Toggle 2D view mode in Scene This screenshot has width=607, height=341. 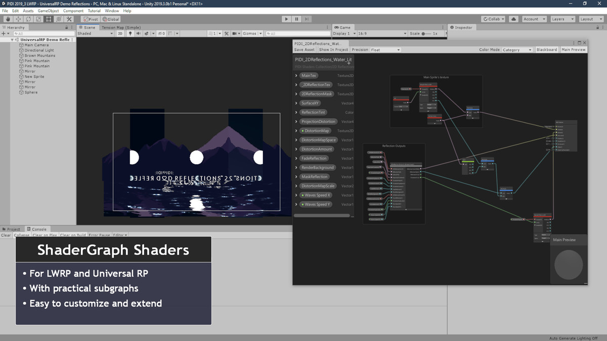120,34
